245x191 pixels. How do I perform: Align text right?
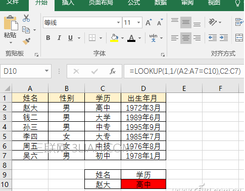[197, 38]
